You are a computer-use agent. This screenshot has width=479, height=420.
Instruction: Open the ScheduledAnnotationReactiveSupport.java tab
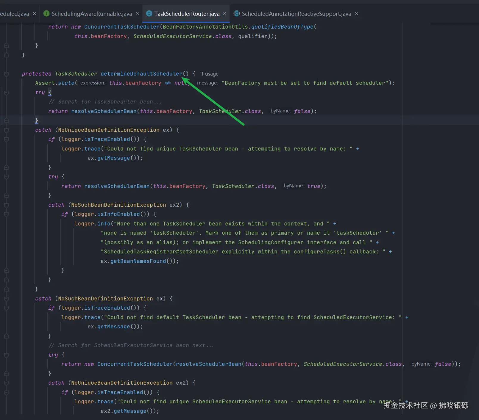(296, 14)
